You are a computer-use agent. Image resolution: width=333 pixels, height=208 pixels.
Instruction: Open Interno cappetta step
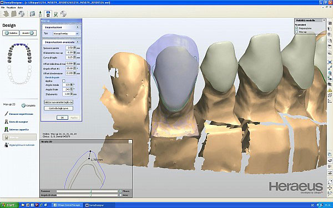tap(17, 129)
